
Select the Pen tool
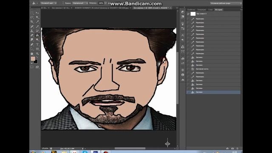click(x=32, y=45)
